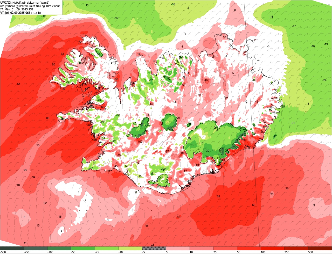Viewport: 332px width, 254px height.
Task: Click the ocean value '69' in the southeast
Action: coord(254,205)
